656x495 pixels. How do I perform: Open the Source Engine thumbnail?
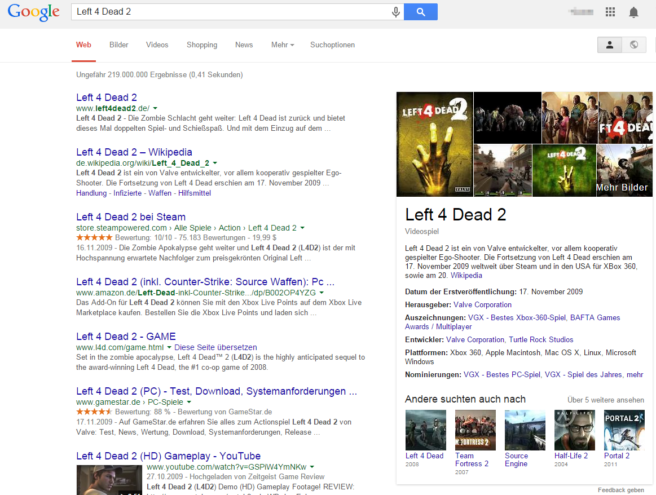point(525,430)
